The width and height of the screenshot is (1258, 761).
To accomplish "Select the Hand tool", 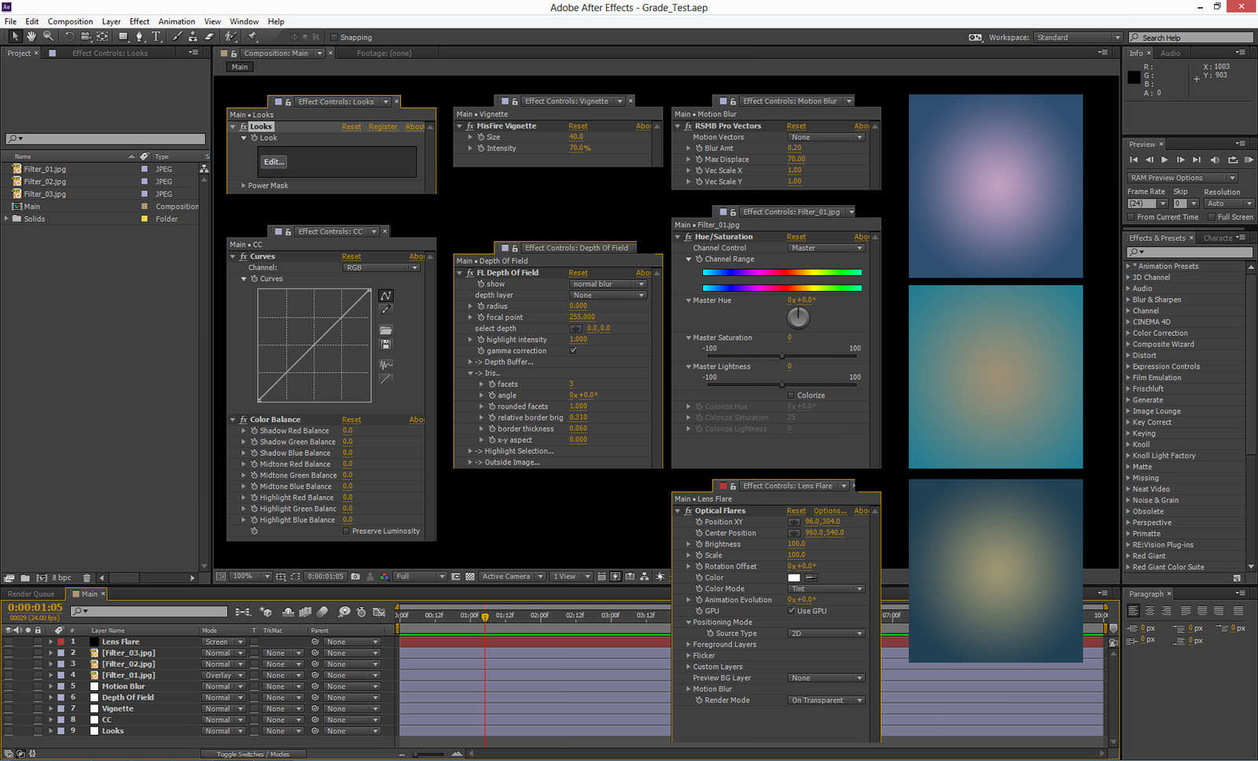I will pyautogui.click(x=31, y=36).
